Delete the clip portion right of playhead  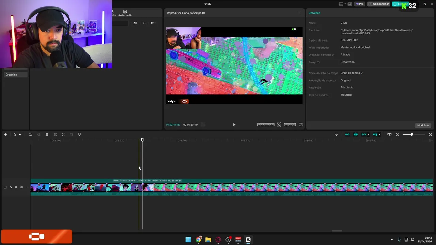tap(63, 134)
